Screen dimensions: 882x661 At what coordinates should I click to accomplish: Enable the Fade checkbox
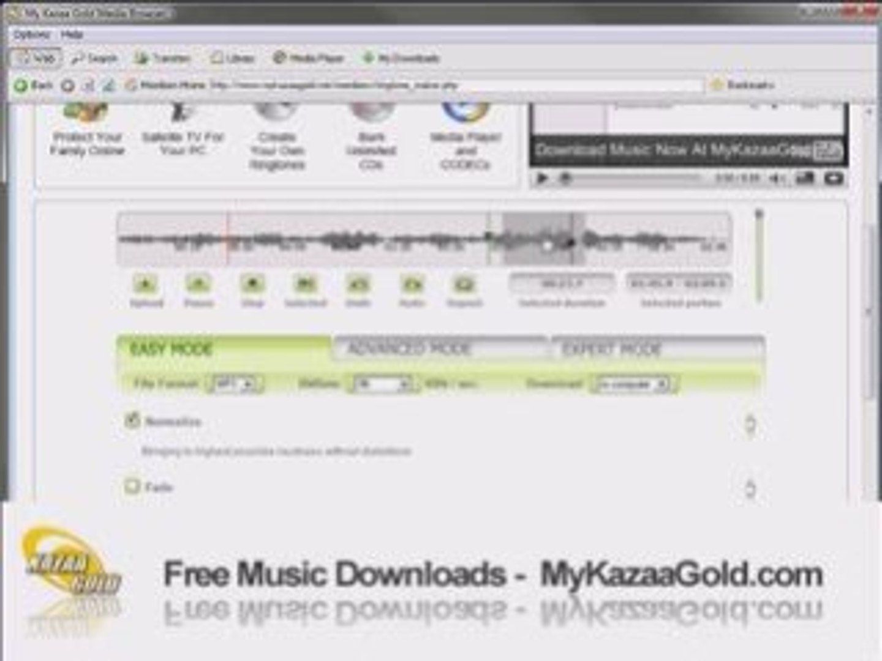pos(132,486)
